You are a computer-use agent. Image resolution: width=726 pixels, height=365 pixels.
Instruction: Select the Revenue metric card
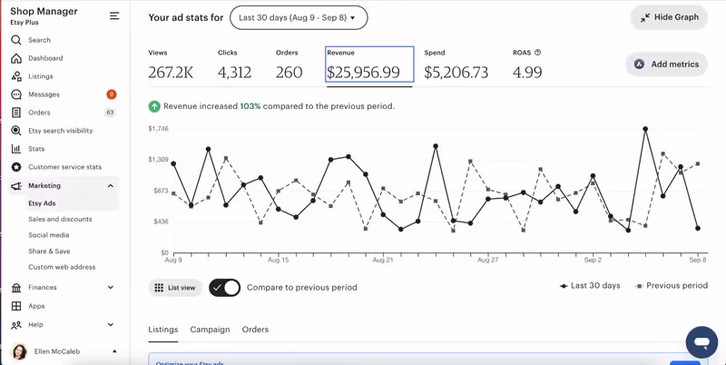369,64
